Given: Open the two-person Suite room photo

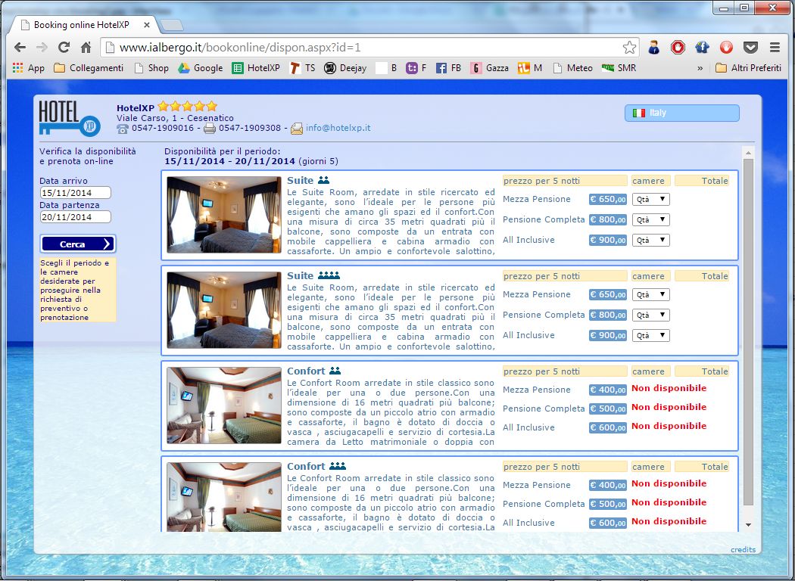Looking at the screenshot, I should 223,215.
